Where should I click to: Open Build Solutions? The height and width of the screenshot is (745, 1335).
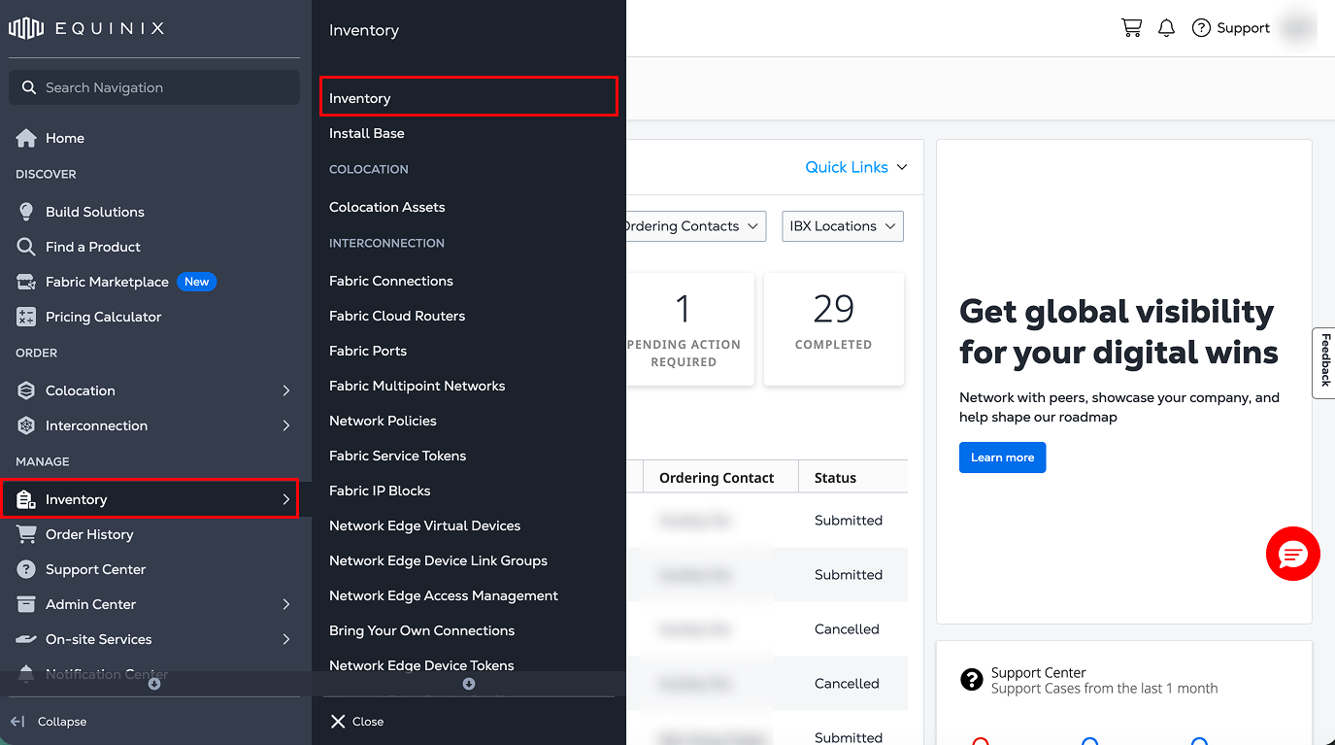coord(95,212)
